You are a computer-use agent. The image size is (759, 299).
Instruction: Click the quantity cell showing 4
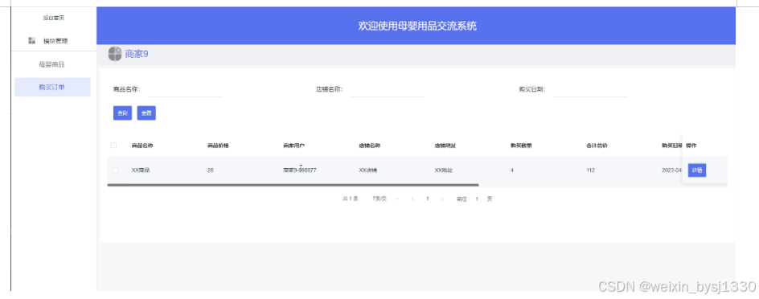tap(512, 170)
